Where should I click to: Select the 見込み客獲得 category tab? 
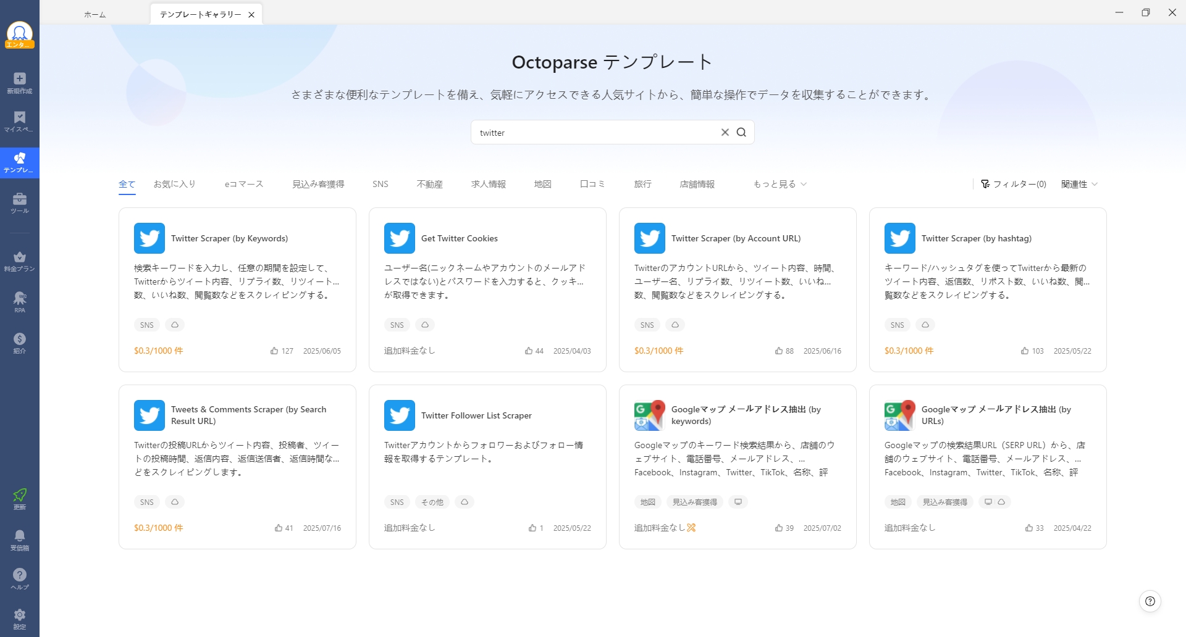click(x=318, y=184)
